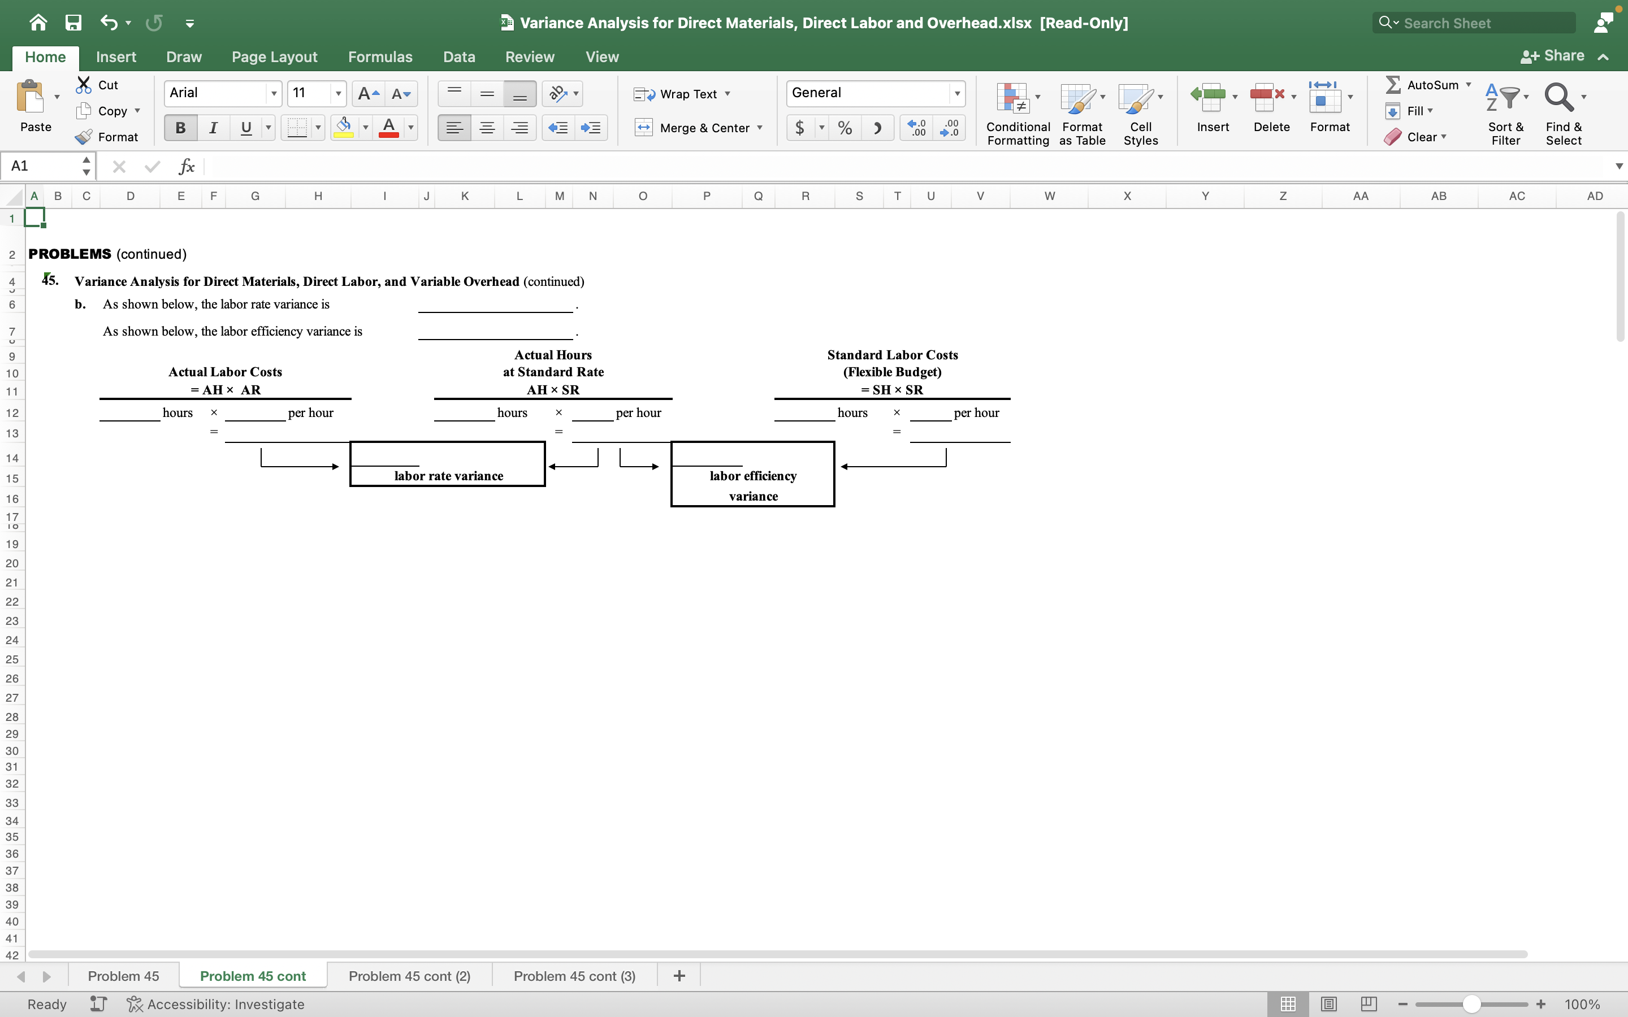Open the Data ribbon tab
Image resolution: width=1628 pixels, height=1017 pixels.
tap(459, 57)
